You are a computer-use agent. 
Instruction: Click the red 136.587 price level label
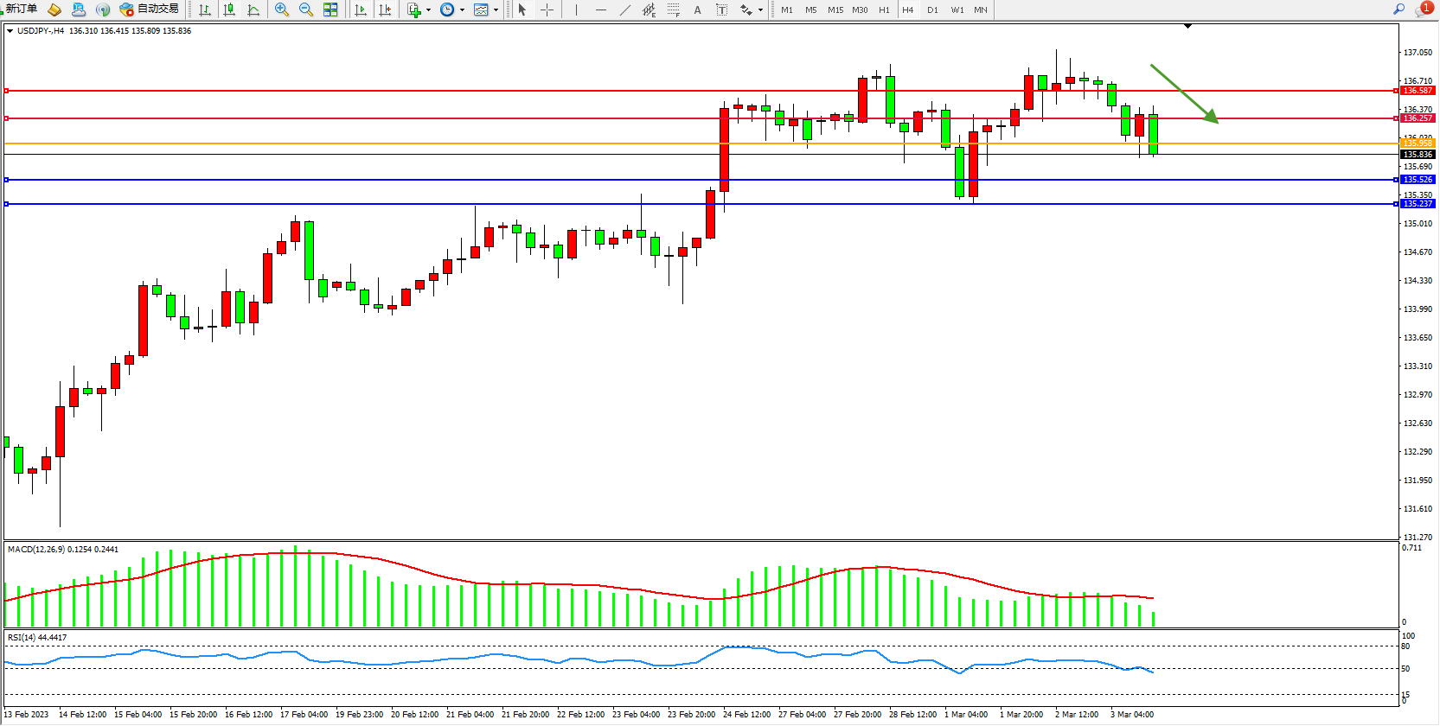(x=1418, y=91)
